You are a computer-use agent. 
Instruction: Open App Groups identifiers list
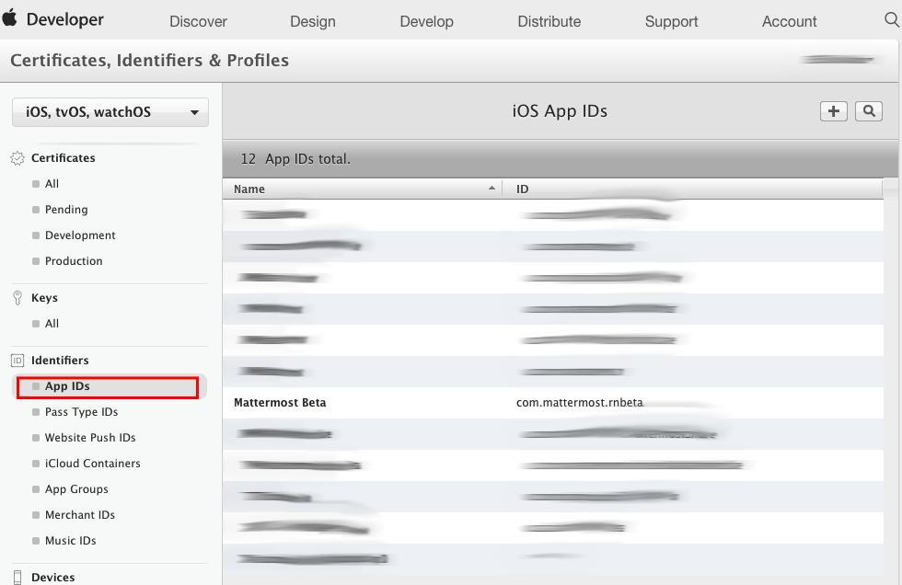coord(76,489)
